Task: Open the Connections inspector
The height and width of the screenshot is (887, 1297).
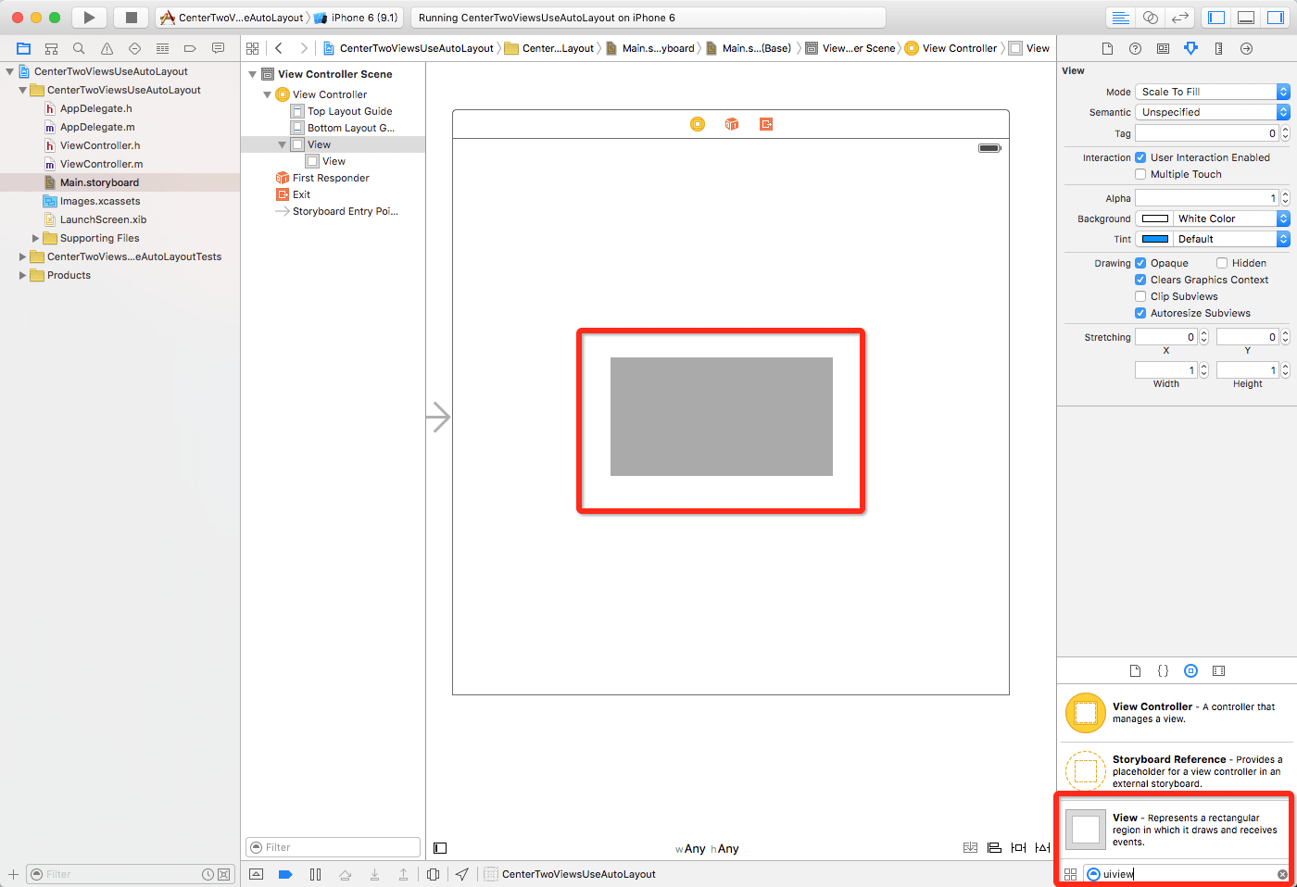Action: [x=1246, y=48]
